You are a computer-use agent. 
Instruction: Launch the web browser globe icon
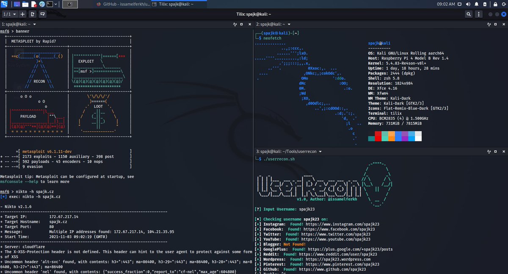pyautogui.click(x=41, y=4)
